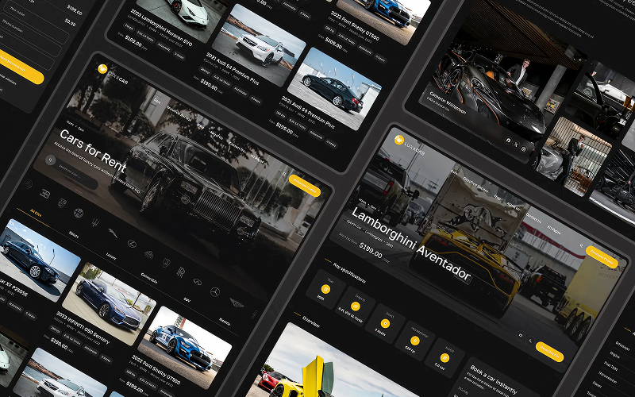Select the Lexus brand logo filter
This screenshot has height=397, width=635.
tap(132, 244)
